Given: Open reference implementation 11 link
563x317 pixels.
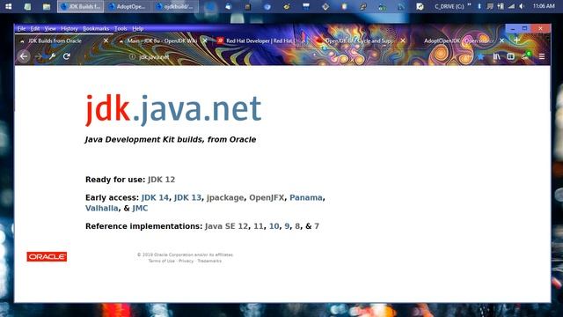Looking at the screenshot, I should [x=258, y=226].
